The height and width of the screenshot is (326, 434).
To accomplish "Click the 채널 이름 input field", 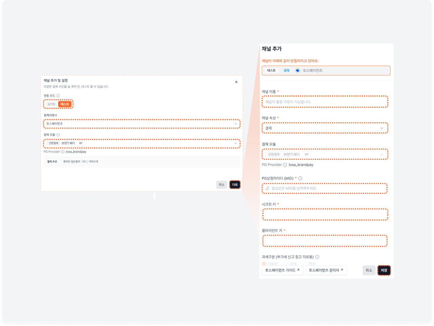I will point(324,102).
